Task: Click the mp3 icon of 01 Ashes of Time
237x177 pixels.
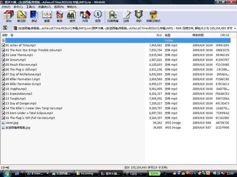Action: click(x=3, y=45)
